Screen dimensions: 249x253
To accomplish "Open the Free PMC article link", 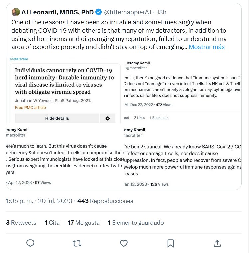I will point(30,108).
